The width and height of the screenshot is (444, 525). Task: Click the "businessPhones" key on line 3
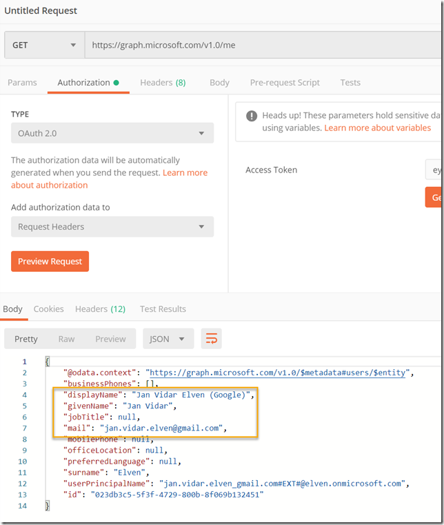point(100,384)
